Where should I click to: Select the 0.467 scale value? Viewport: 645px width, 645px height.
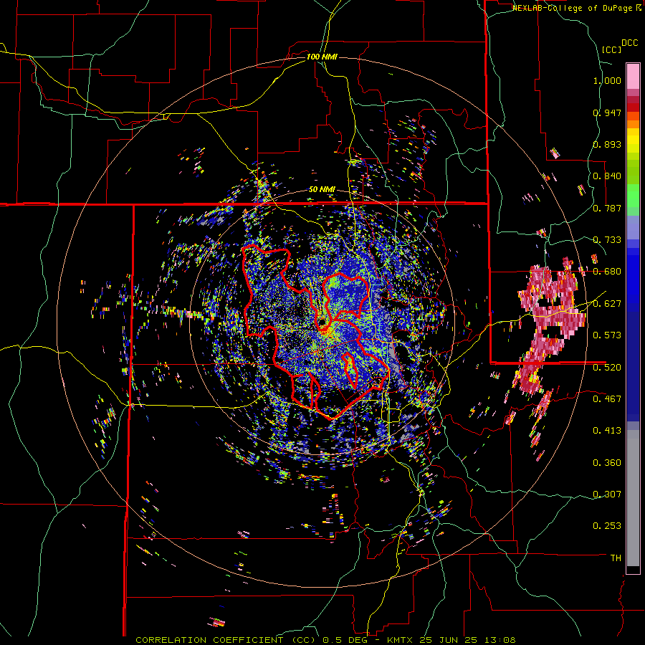(607, 398)
